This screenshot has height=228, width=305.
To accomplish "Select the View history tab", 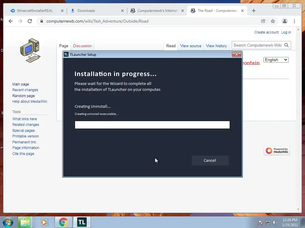I will point(216,46).
